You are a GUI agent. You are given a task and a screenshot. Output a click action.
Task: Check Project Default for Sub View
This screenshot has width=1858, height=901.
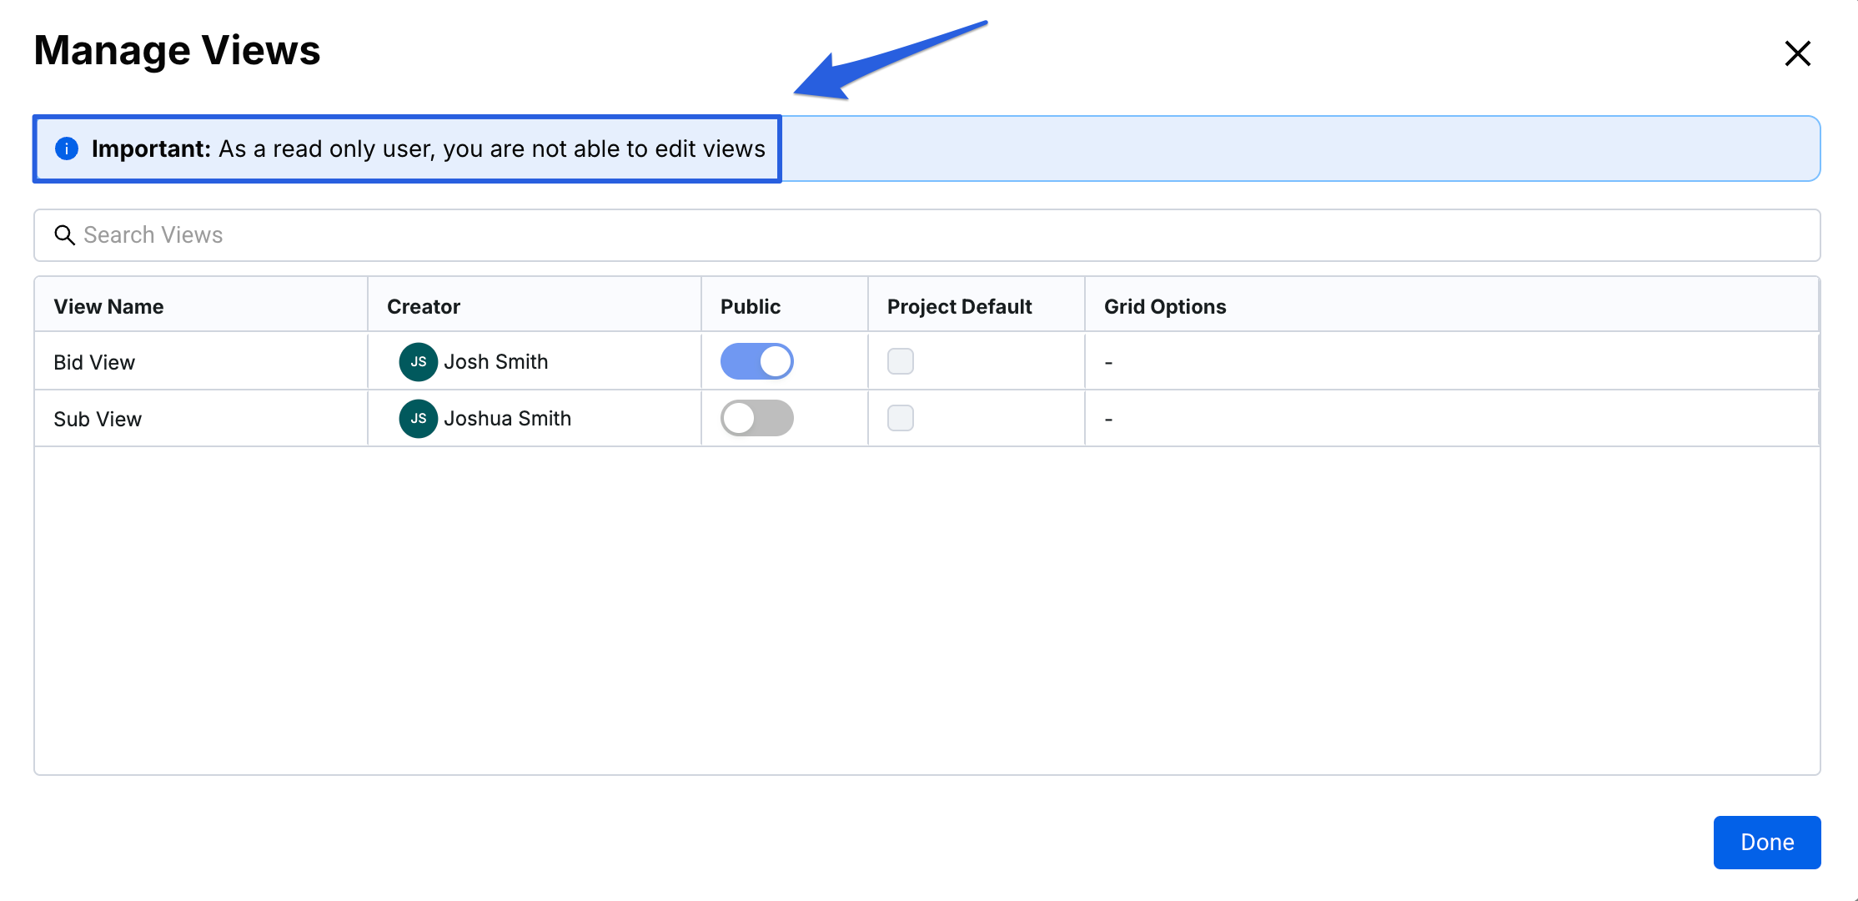point(900,419)
